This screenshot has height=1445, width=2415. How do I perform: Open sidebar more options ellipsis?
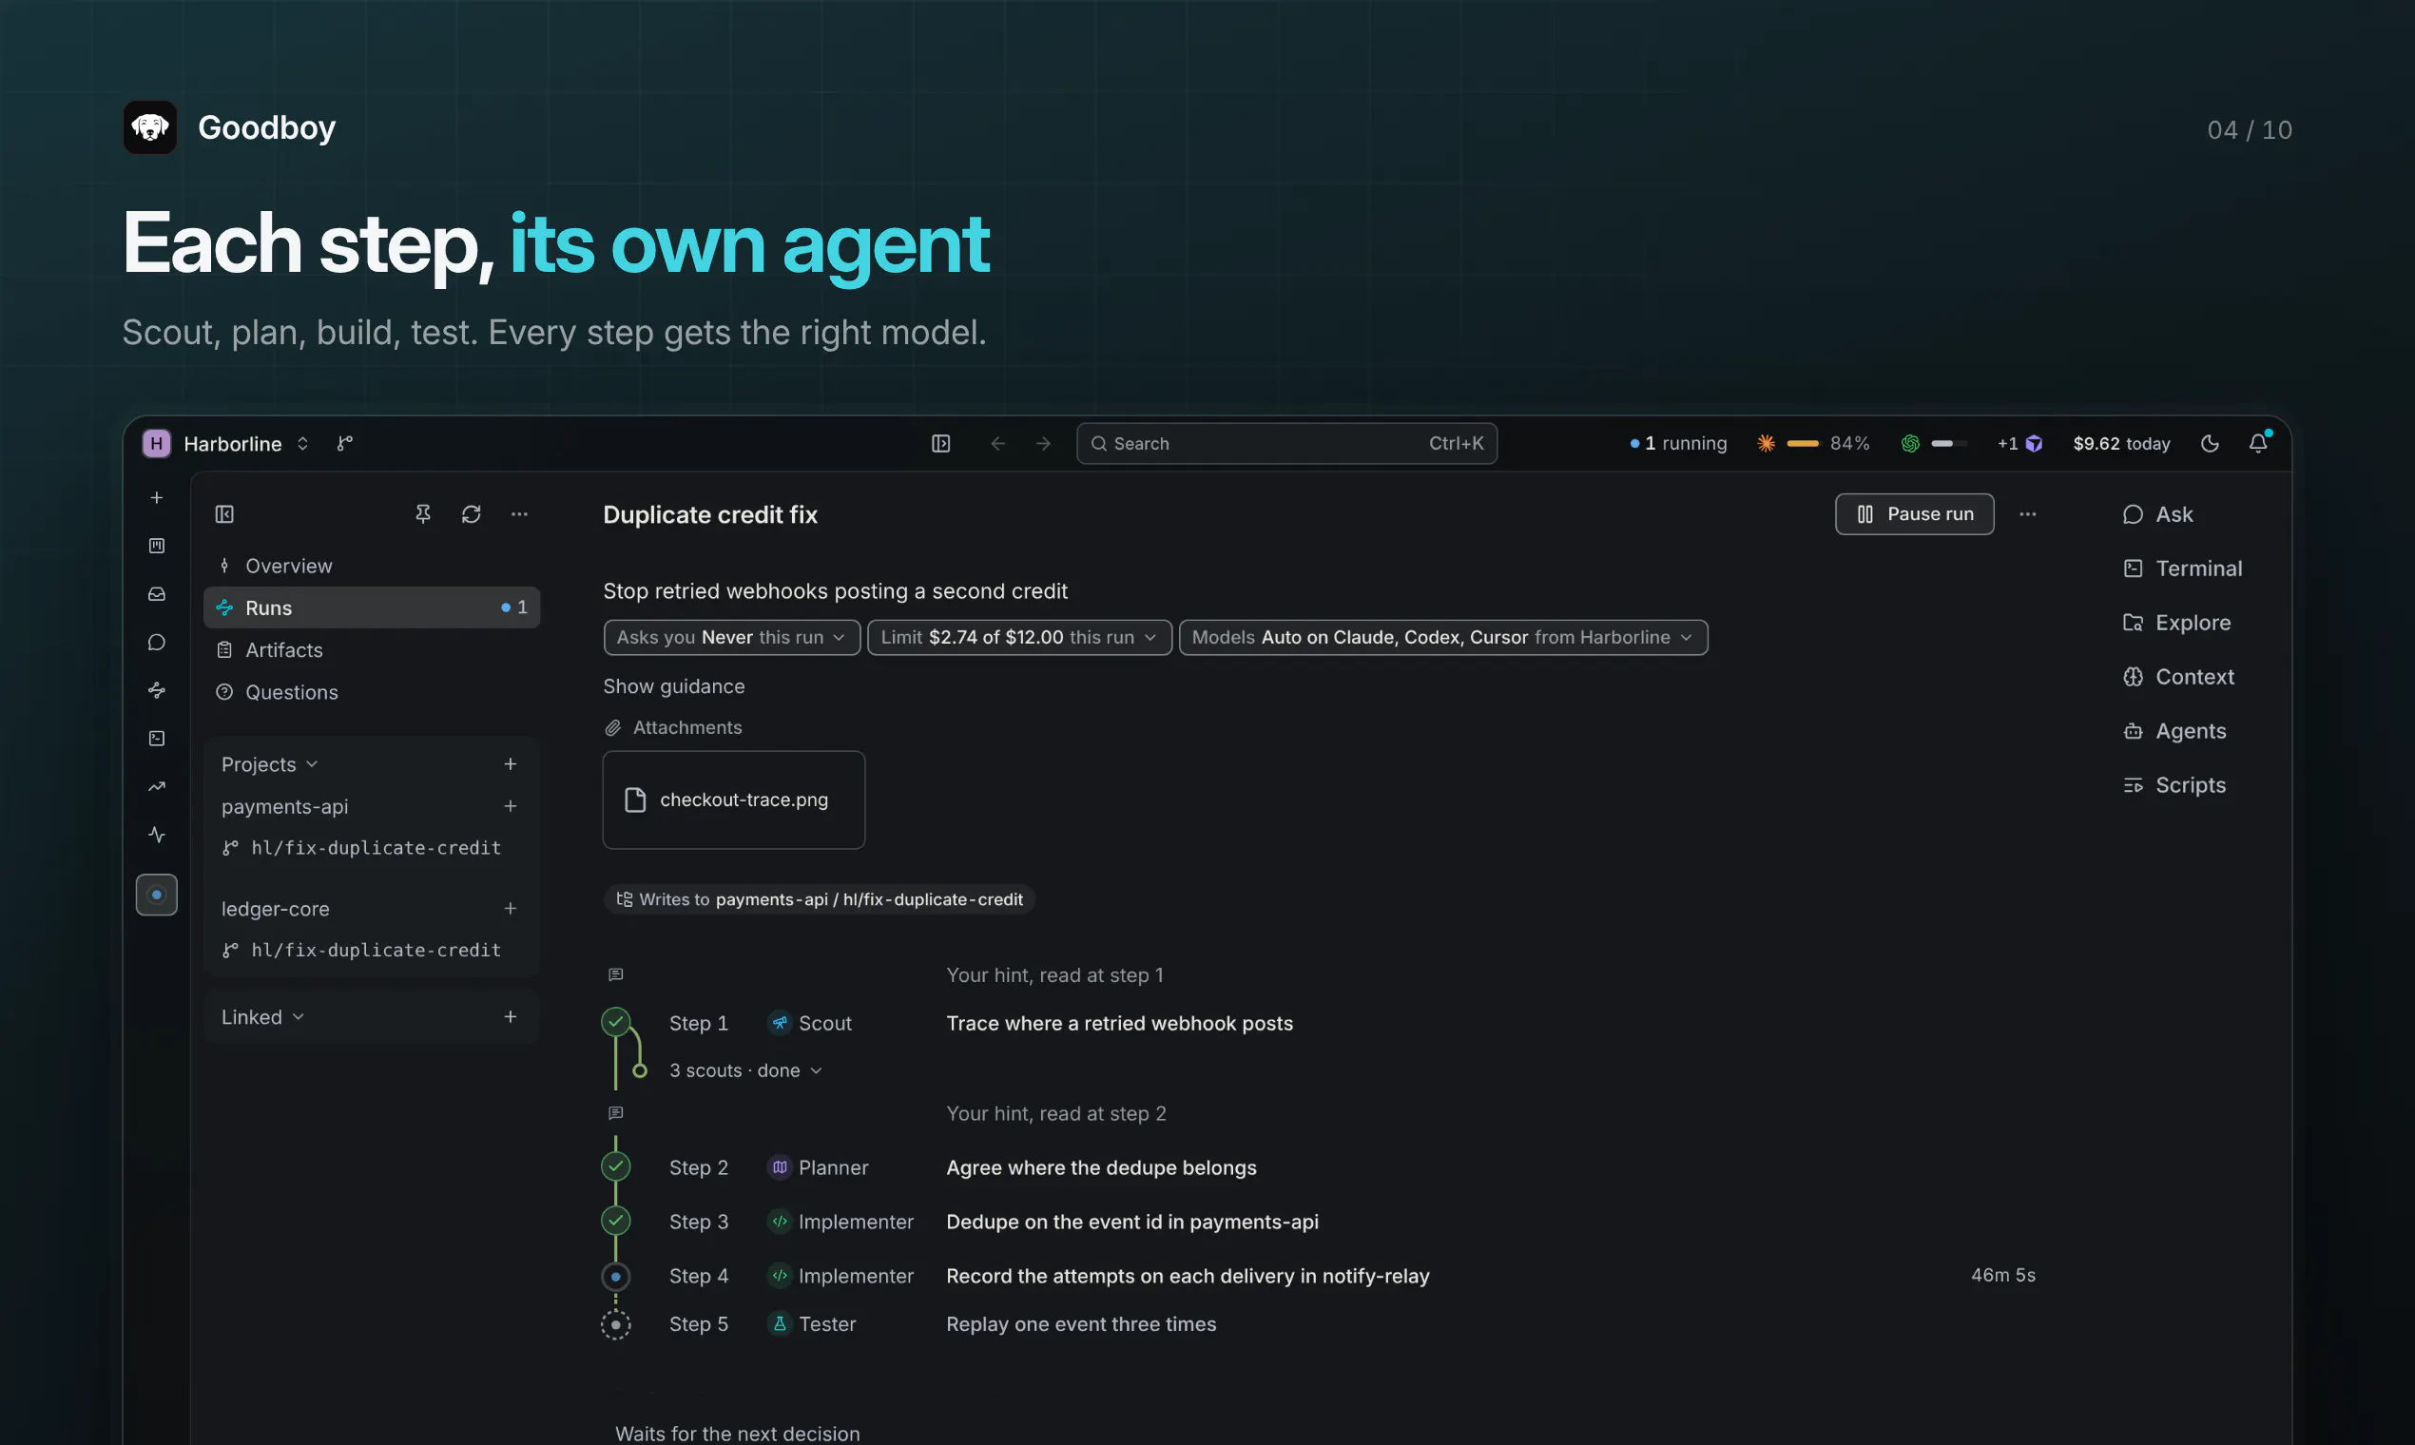520,515
